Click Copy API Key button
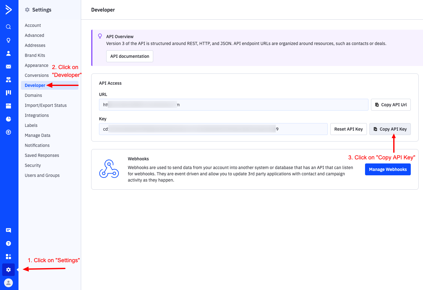 (x=390, y=129)
